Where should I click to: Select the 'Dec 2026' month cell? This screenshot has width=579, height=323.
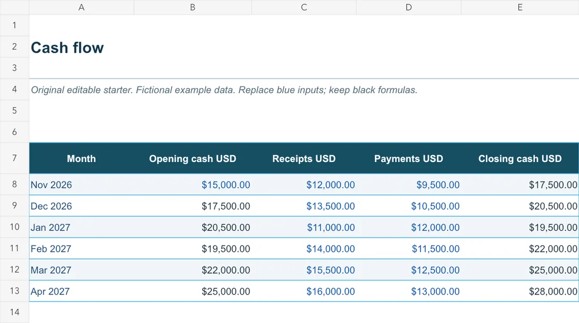[x=81, y=206]
